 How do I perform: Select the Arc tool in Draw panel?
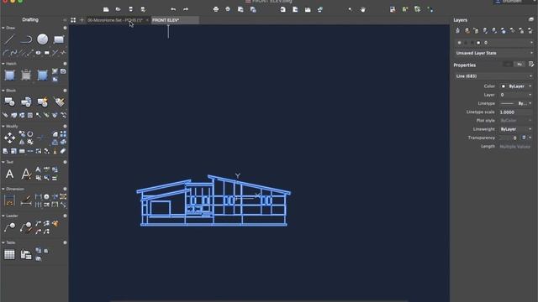tap(6, 53)
